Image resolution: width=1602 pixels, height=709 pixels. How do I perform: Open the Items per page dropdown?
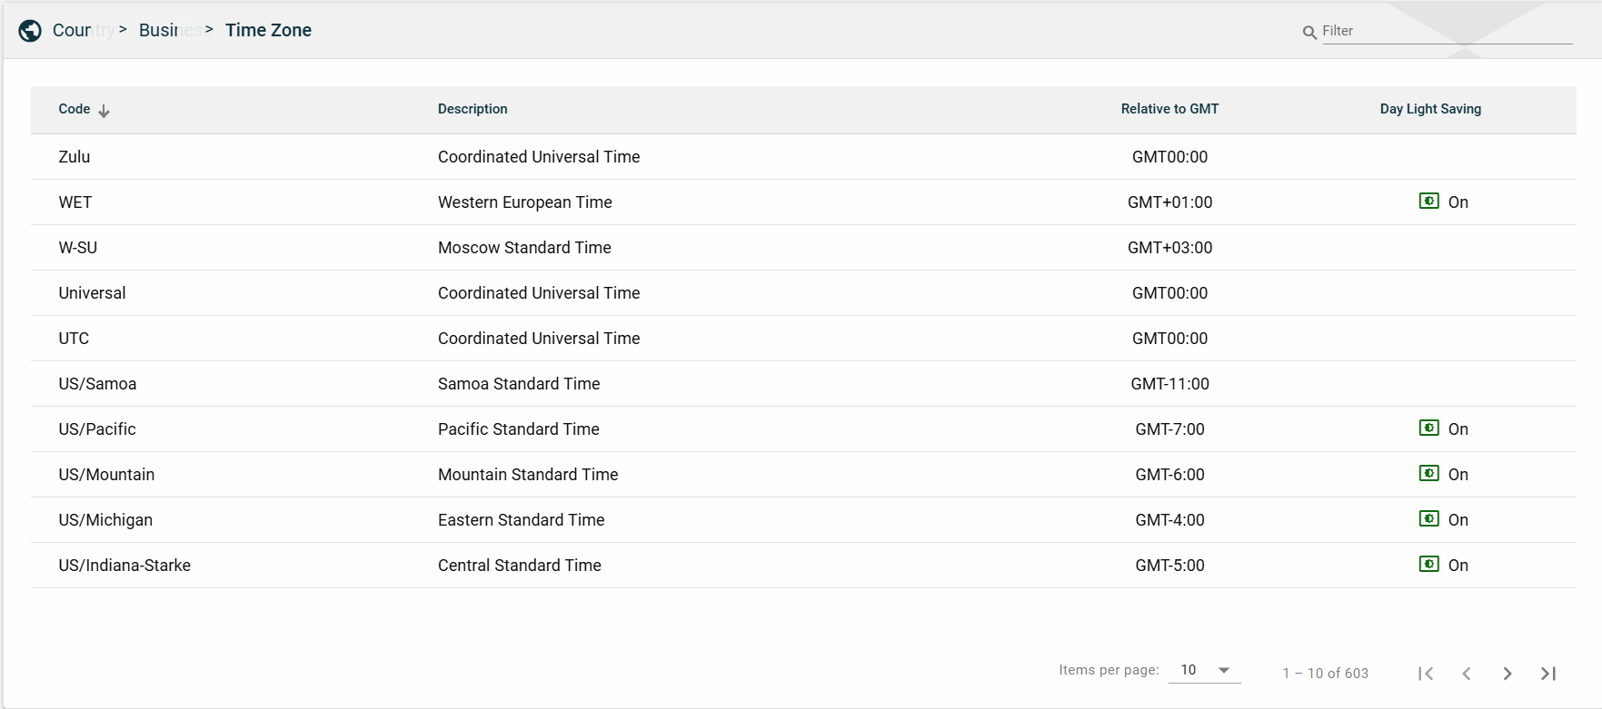point(1205,670)
